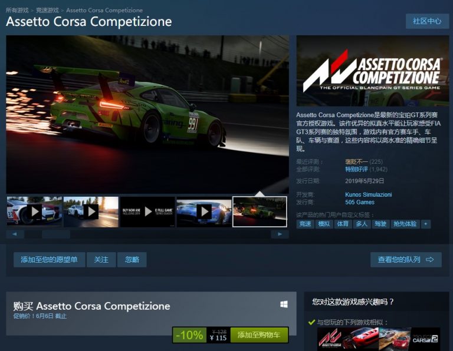Select the 模拟 tag
The height and width of the screenshot is (351, 453).
[x=324, y=224]
